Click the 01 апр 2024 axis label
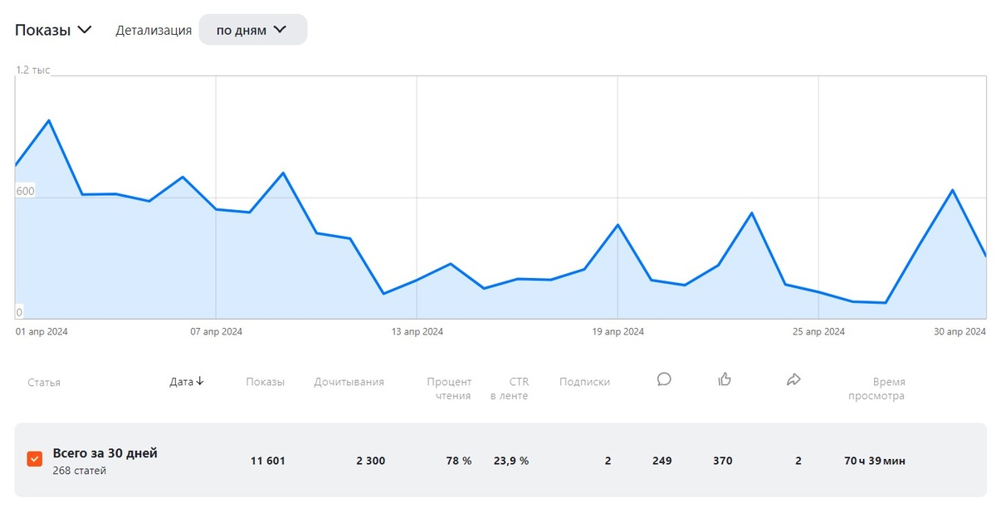The width and height of the screenshot is (996, 513). click(42, 331)
